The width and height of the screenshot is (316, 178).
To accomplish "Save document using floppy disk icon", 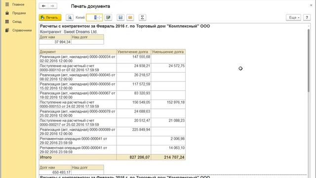I will [x=120, y=18].
